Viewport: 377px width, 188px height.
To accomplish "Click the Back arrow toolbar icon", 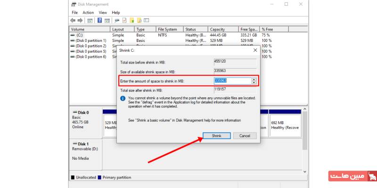I will [x=73, y=20].
